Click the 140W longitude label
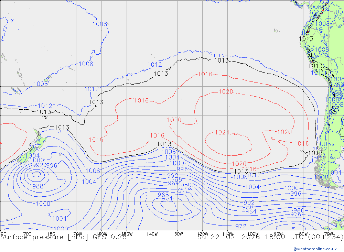 coord(152,234)
